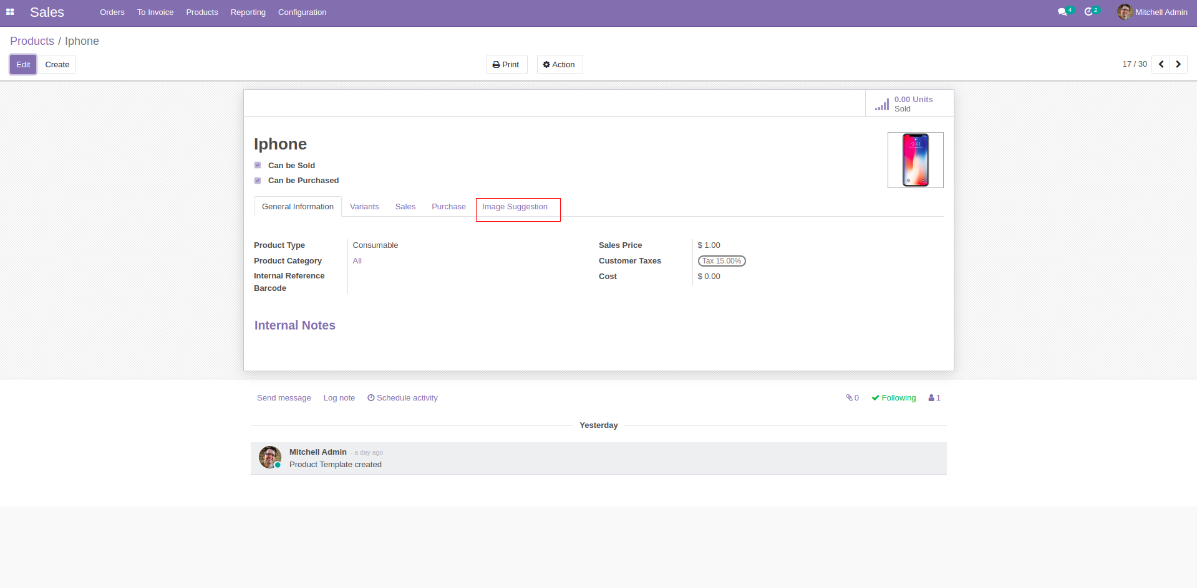Switch to Variants tab
Viewport: 1197px width, 588px height.
tap(364, 207)
